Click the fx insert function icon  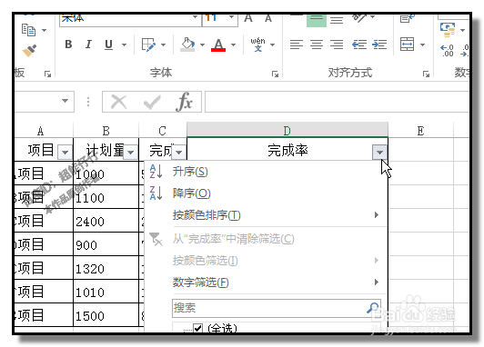[x=184, y=102]
